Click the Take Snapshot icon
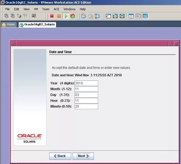The height and width of the screenshot is (164, 181). coord(83,16)
